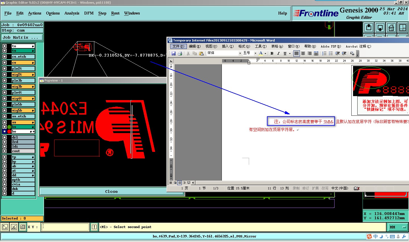Click the Help menu in Genesis

pos(283,13)
